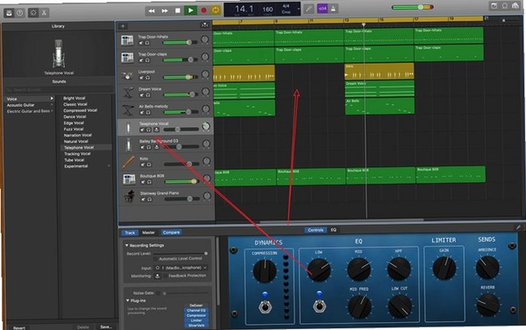Image resolution: width=526 pixels, height=330 pixels.
Task: Mute the Trap Door-hihats track
Action: point(141,43)
